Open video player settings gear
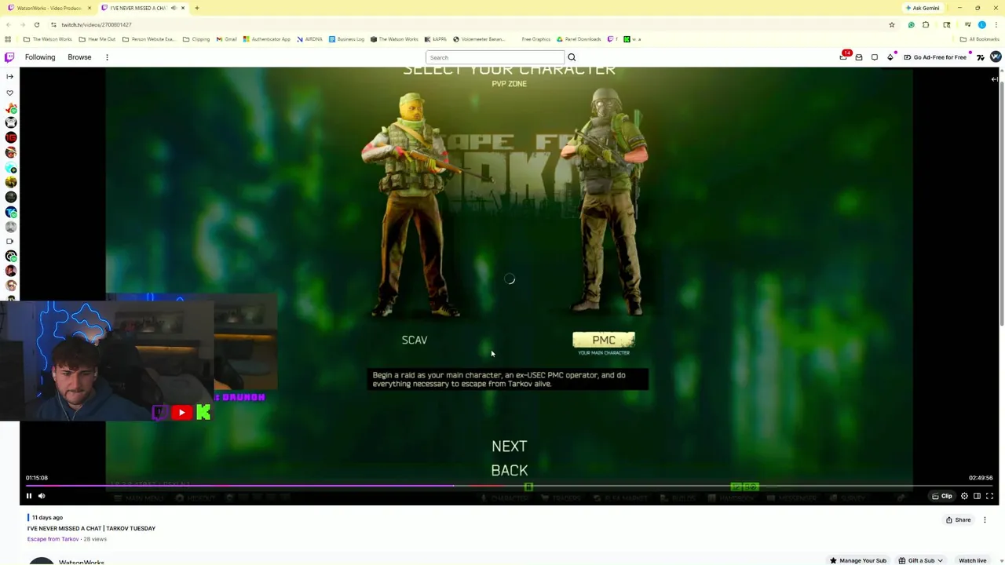1005x565 pixels. [x=964, y=496]
